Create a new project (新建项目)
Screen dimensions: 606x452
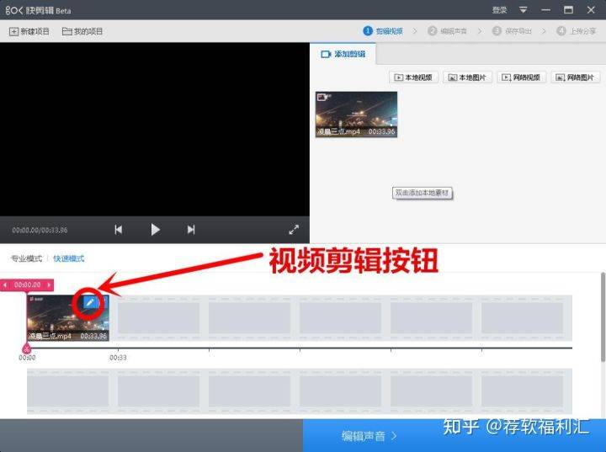coord(29,31)
